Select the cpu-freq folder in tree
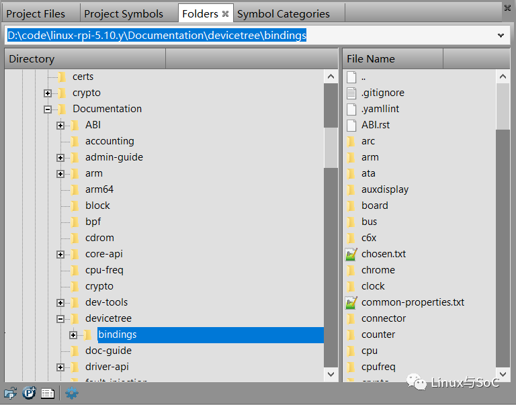The image size is (516, 405). tap(104, 270)
